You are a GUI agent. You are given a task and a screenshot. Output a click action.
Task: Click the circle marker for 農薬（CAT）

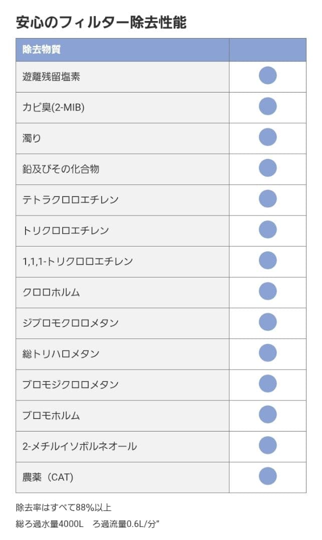[x=267, y=476]
